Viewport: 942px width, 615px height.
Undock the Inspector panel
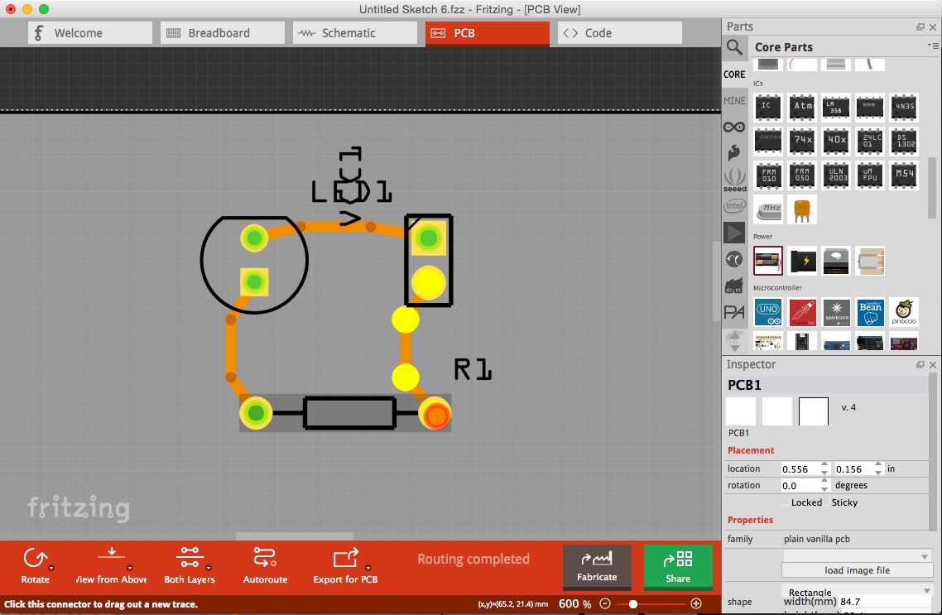pos(920,364)
